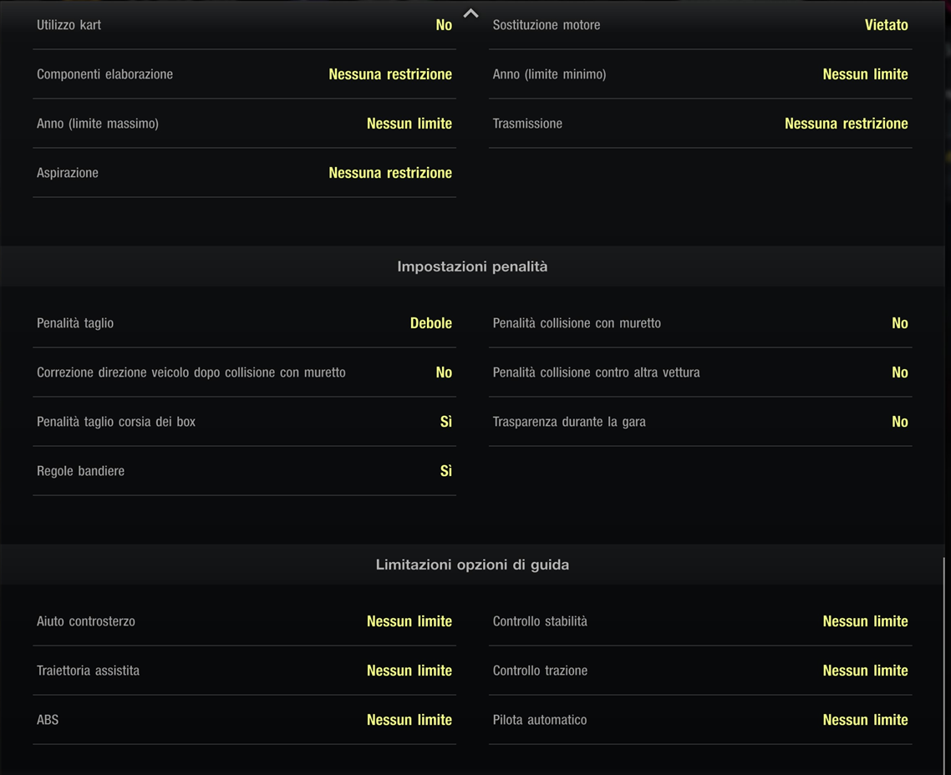
Task: Click the Aspirazione setting row
Action: point(244,173)
